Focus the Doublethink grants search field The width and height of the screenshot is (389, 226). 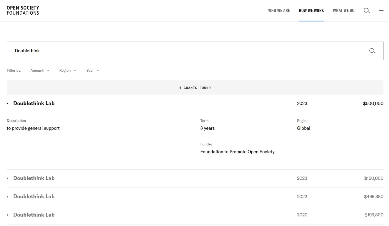click(195, 51)
